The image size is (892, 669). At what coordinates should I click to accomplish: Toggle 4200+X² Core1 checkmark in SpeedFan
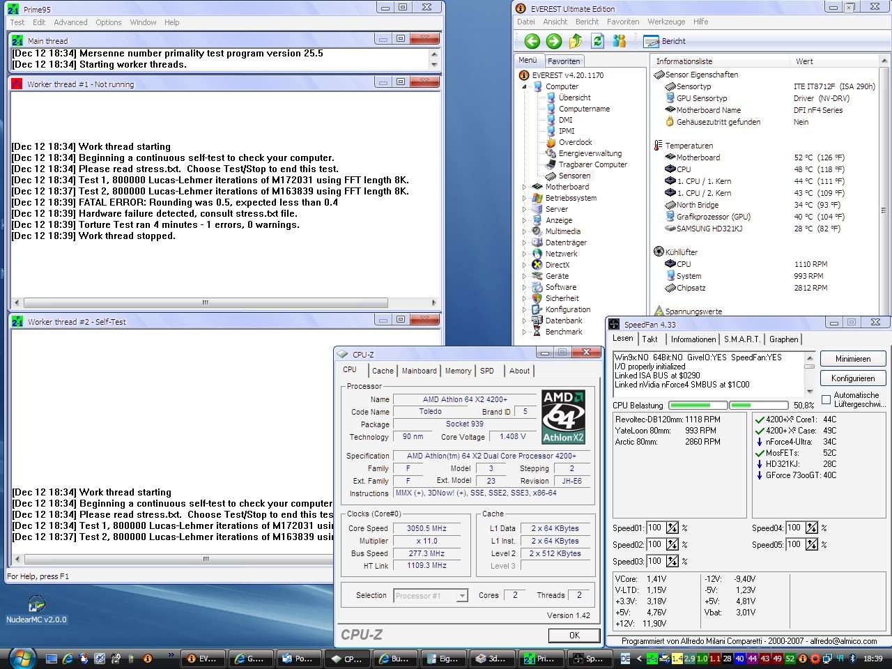(760, 420)
